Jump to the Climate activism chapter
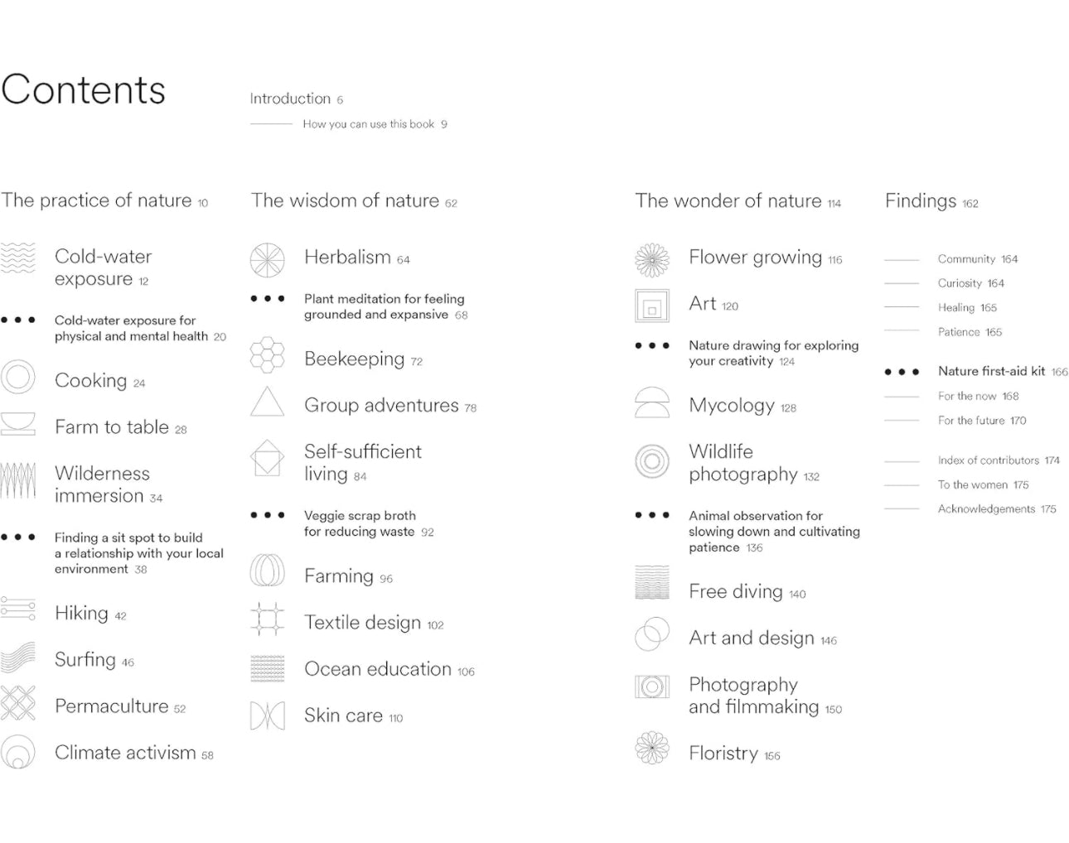The width and height of the screenshot is (1069, 843). tap(125, 753)
